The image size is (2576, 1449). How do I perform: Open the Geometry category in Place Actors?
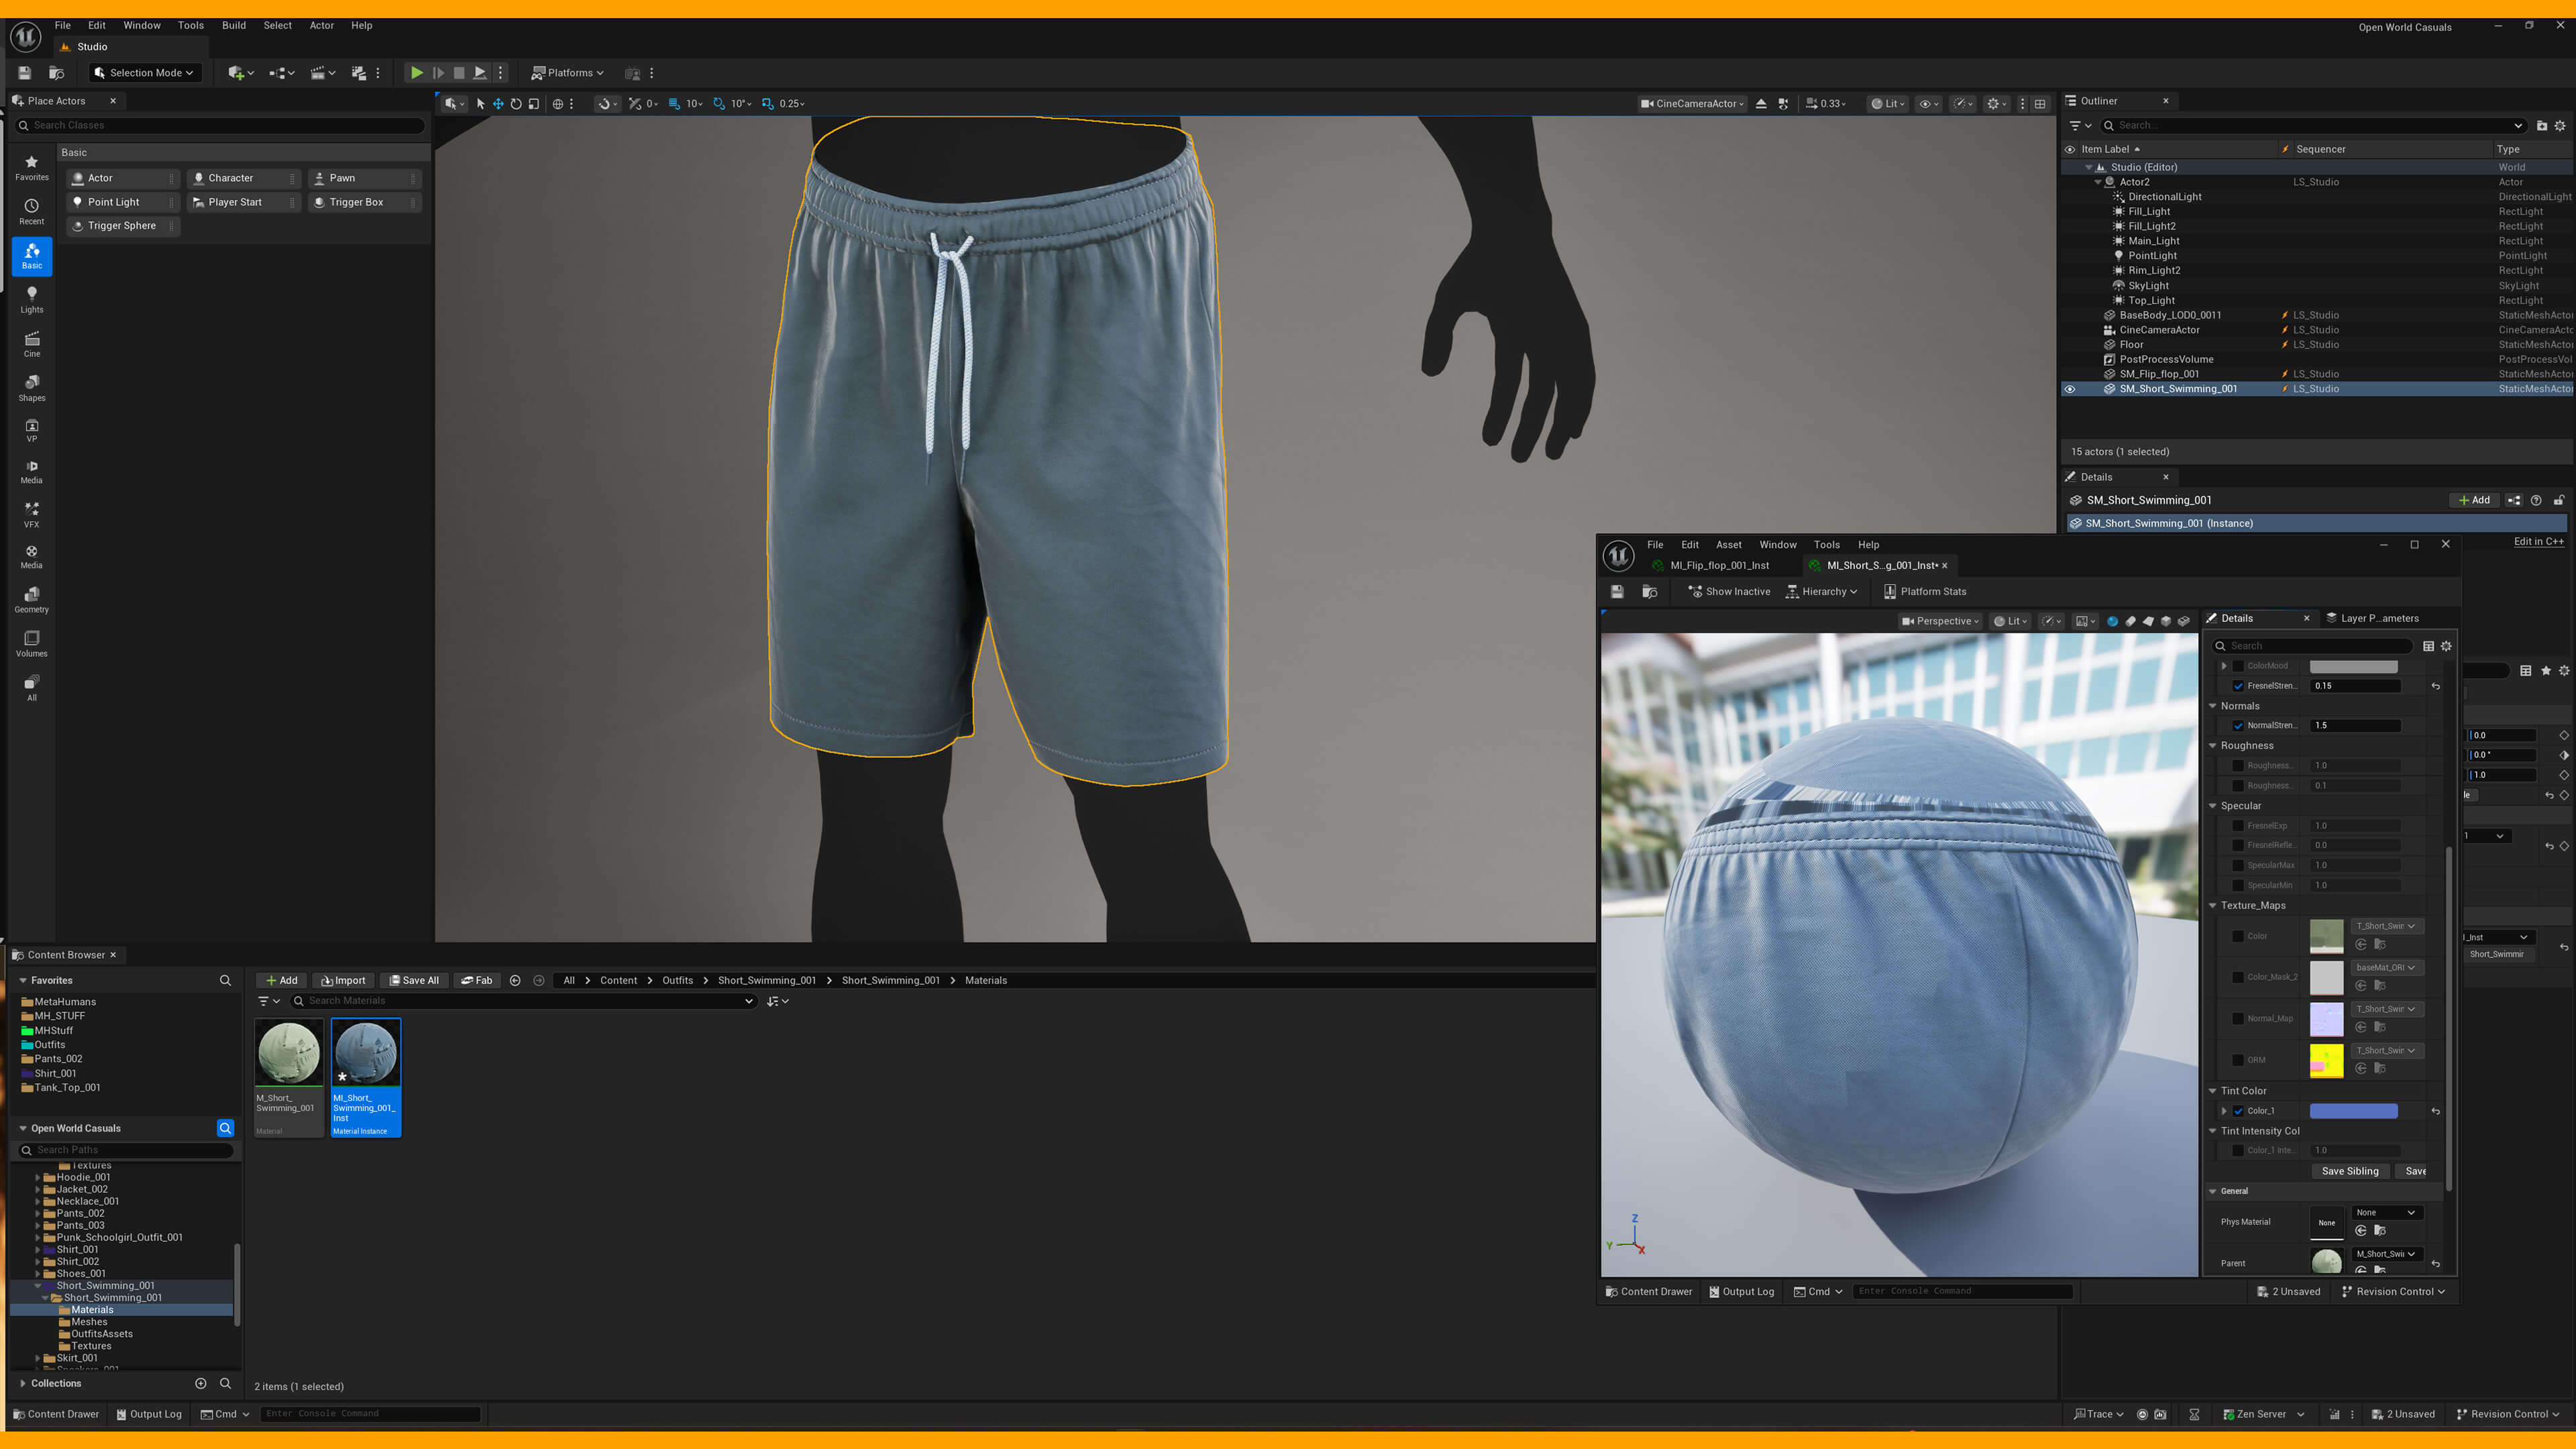point(32,600)
